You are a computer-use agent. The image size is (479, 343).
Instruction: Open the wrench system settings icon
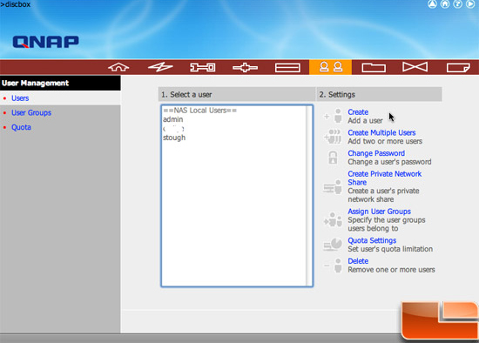click(x=203, y=67)
